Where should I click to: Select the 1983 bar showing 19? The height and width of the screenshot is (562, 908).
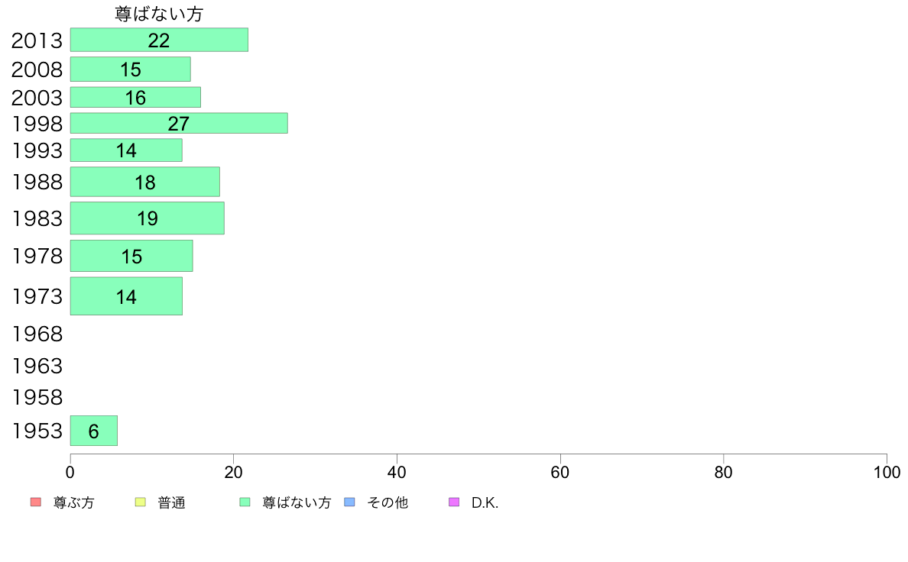(147, 218)
